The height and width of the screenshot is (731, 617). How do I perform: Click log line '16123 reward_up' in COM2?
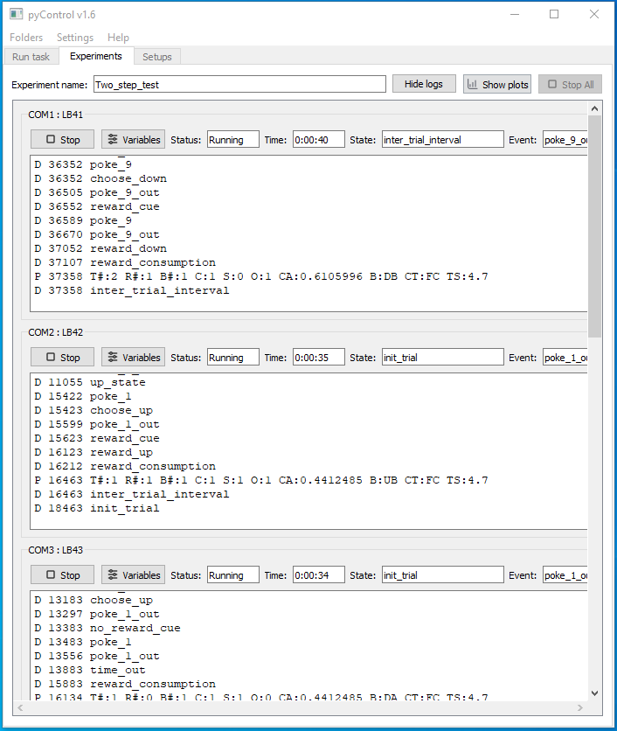pos(94,452)
